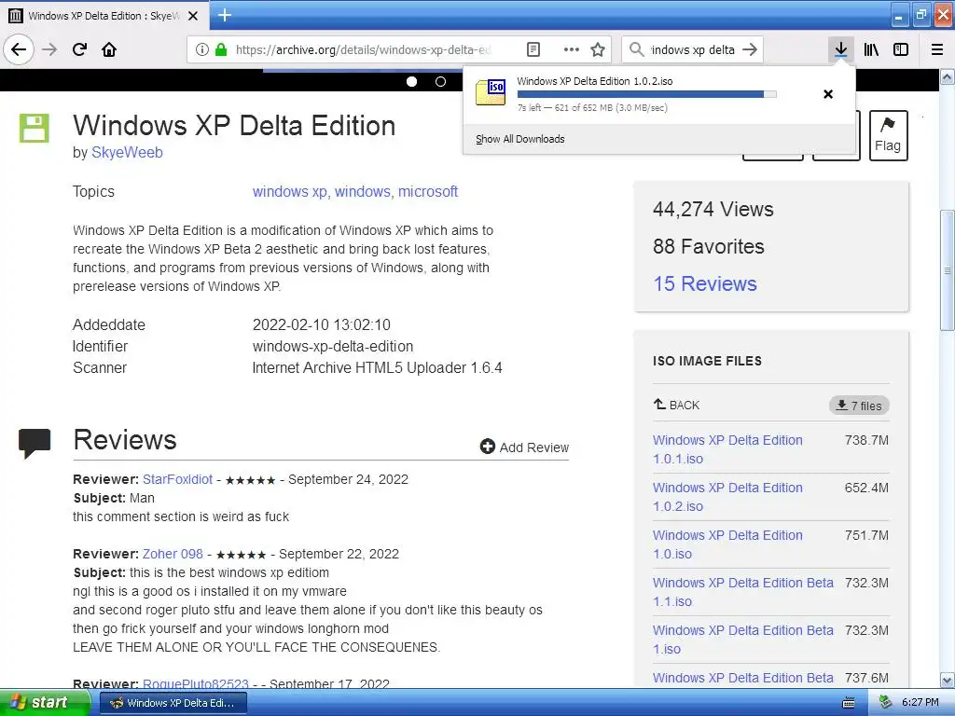Toggle the downloads toolbar button
Image resolution: width=955 pixels, height=716 pixels.
840,49
